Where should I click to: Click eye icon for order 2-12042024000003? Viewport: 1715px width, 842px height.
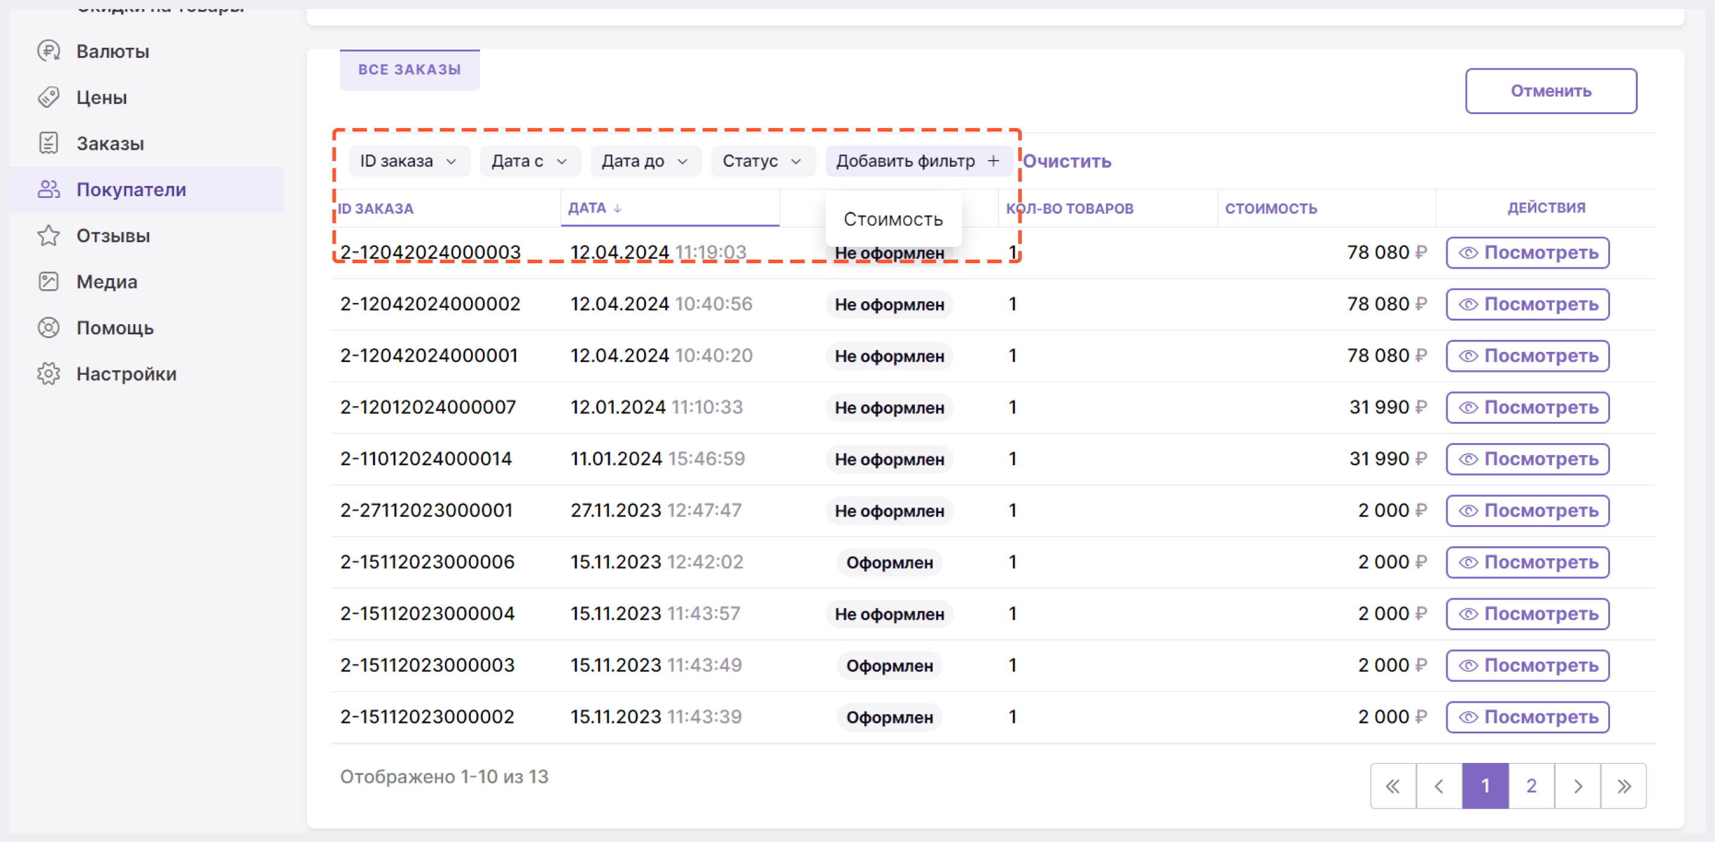(x=1469, y=253)
